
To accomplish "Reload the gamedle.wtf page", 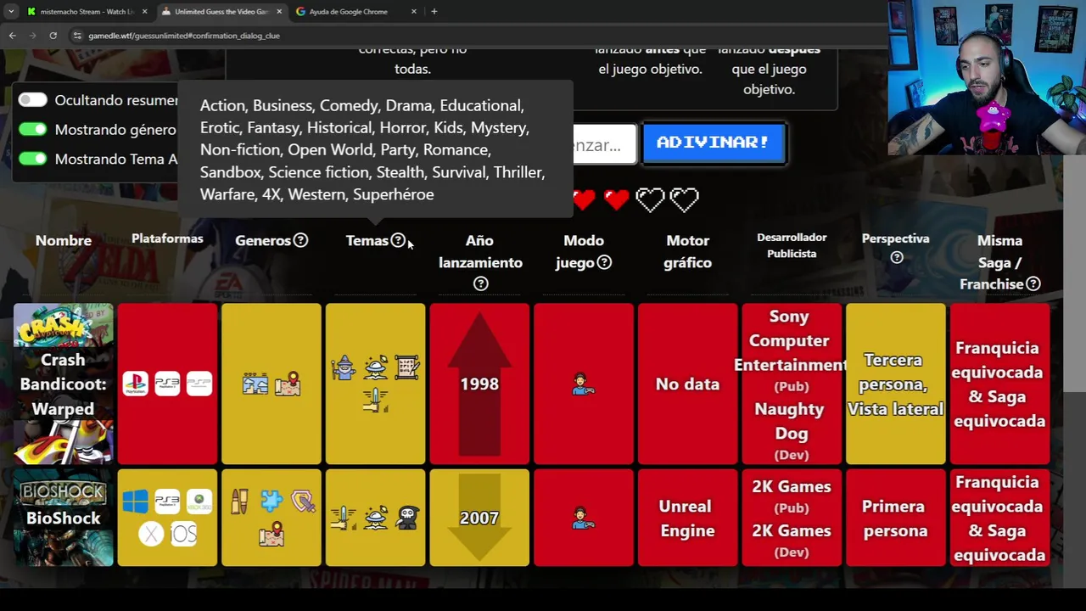I will tap(53, 36).
